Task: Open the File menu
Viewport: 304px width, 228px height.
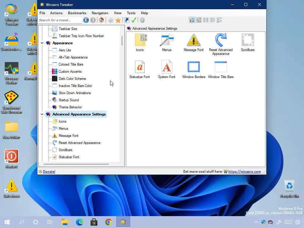Action: [x=42, y=13]
